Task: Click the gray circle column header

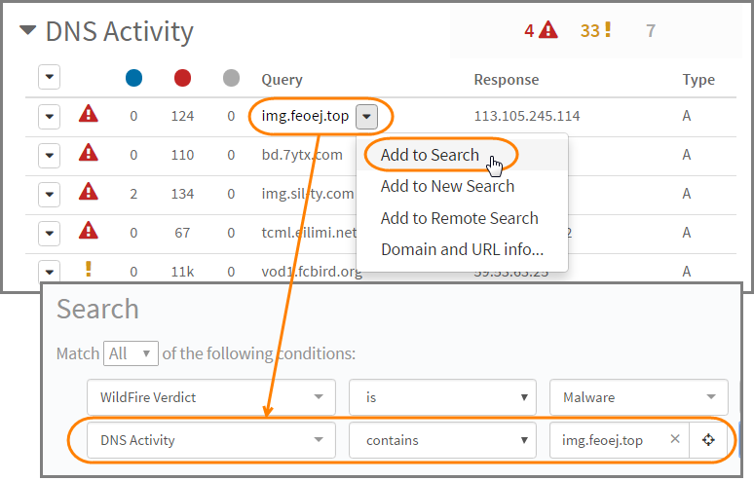Action: pyautogui.click(x=231, y=79)
